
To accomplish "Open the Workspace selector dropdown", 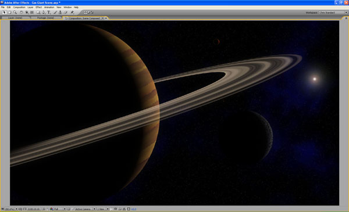I will point(333,13).
